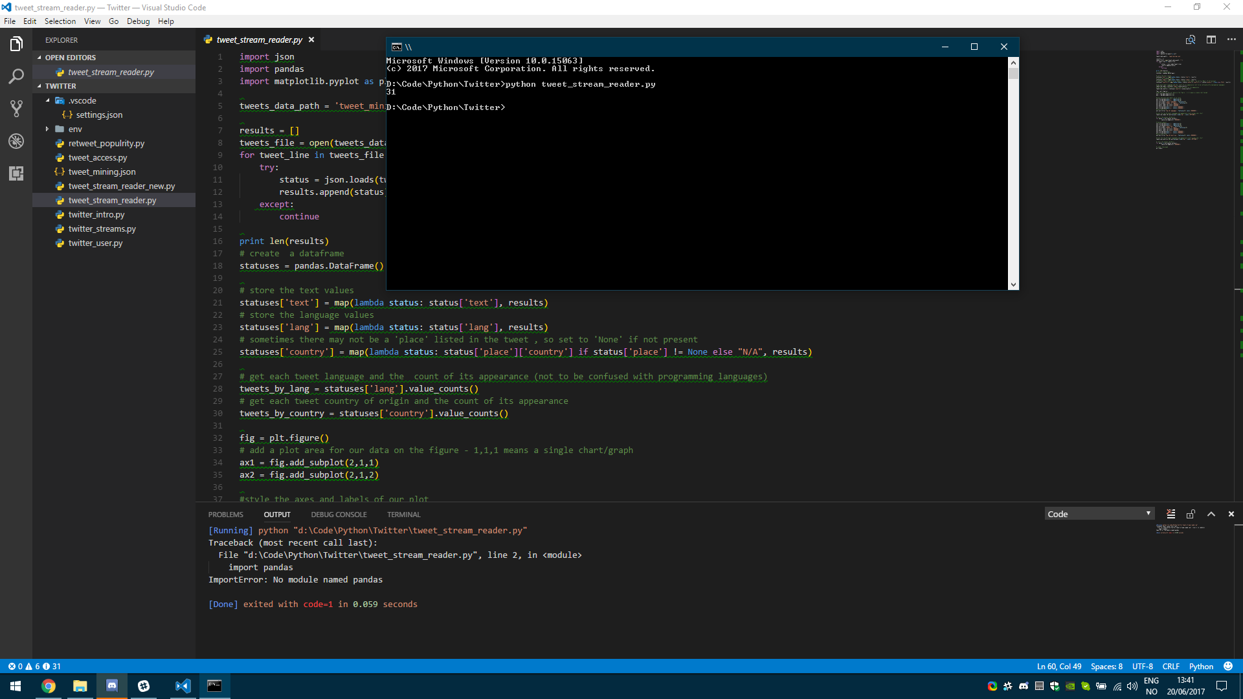
Task: Close the bottom output panel
Action: pyautogui.click(x=1231, y=514)
